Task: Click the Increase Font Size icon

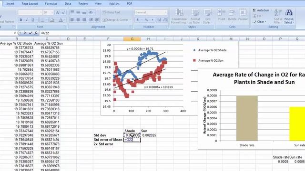Action: click(x=58, y=13)
